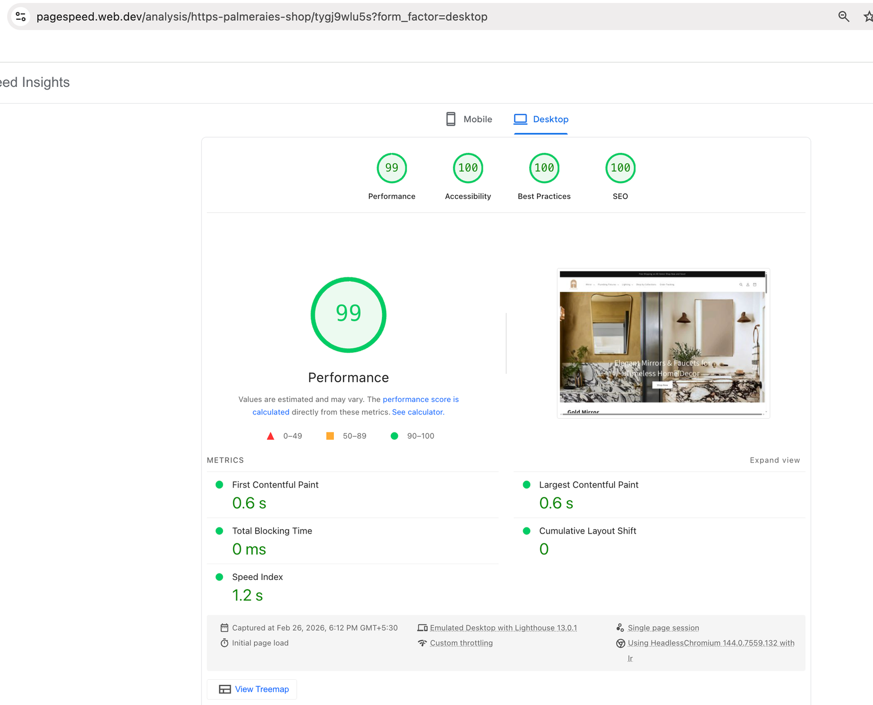The image size is (873, 705).
Task: Expand Emulated Desktop with Lighthouse info
Action: click(x=503, y=627)
